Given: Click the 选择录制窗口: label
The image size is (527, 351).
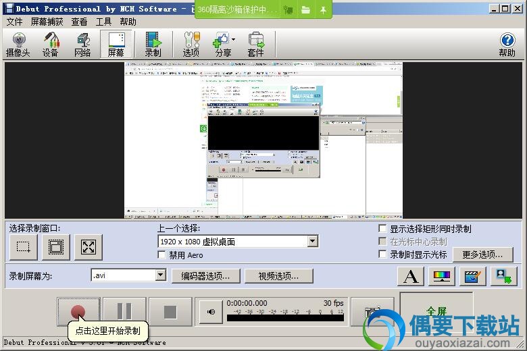Looking at the screenshot, I should point(34,228).
